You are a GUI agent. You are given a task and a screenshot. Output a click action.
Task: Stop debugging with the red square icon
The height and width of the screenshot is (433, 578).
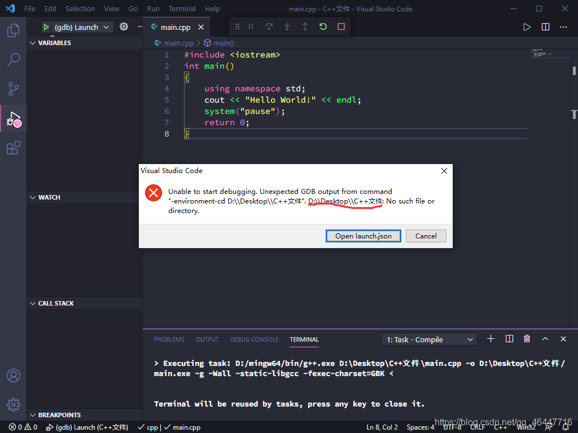[340, 26]
